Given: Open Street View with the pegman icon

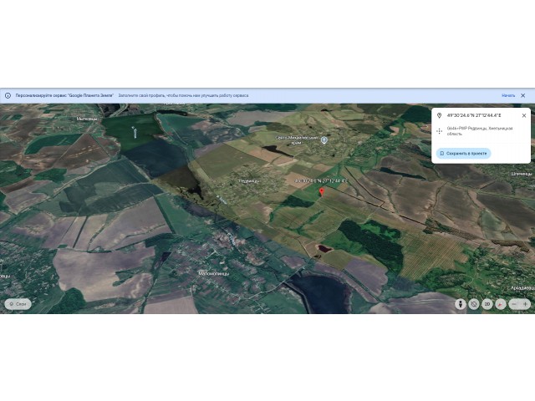Looking at the screenshot, I should point(461,304).
